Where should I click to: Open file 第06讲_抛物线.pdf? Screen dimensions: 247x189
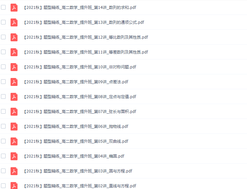(x=76, y=127)
